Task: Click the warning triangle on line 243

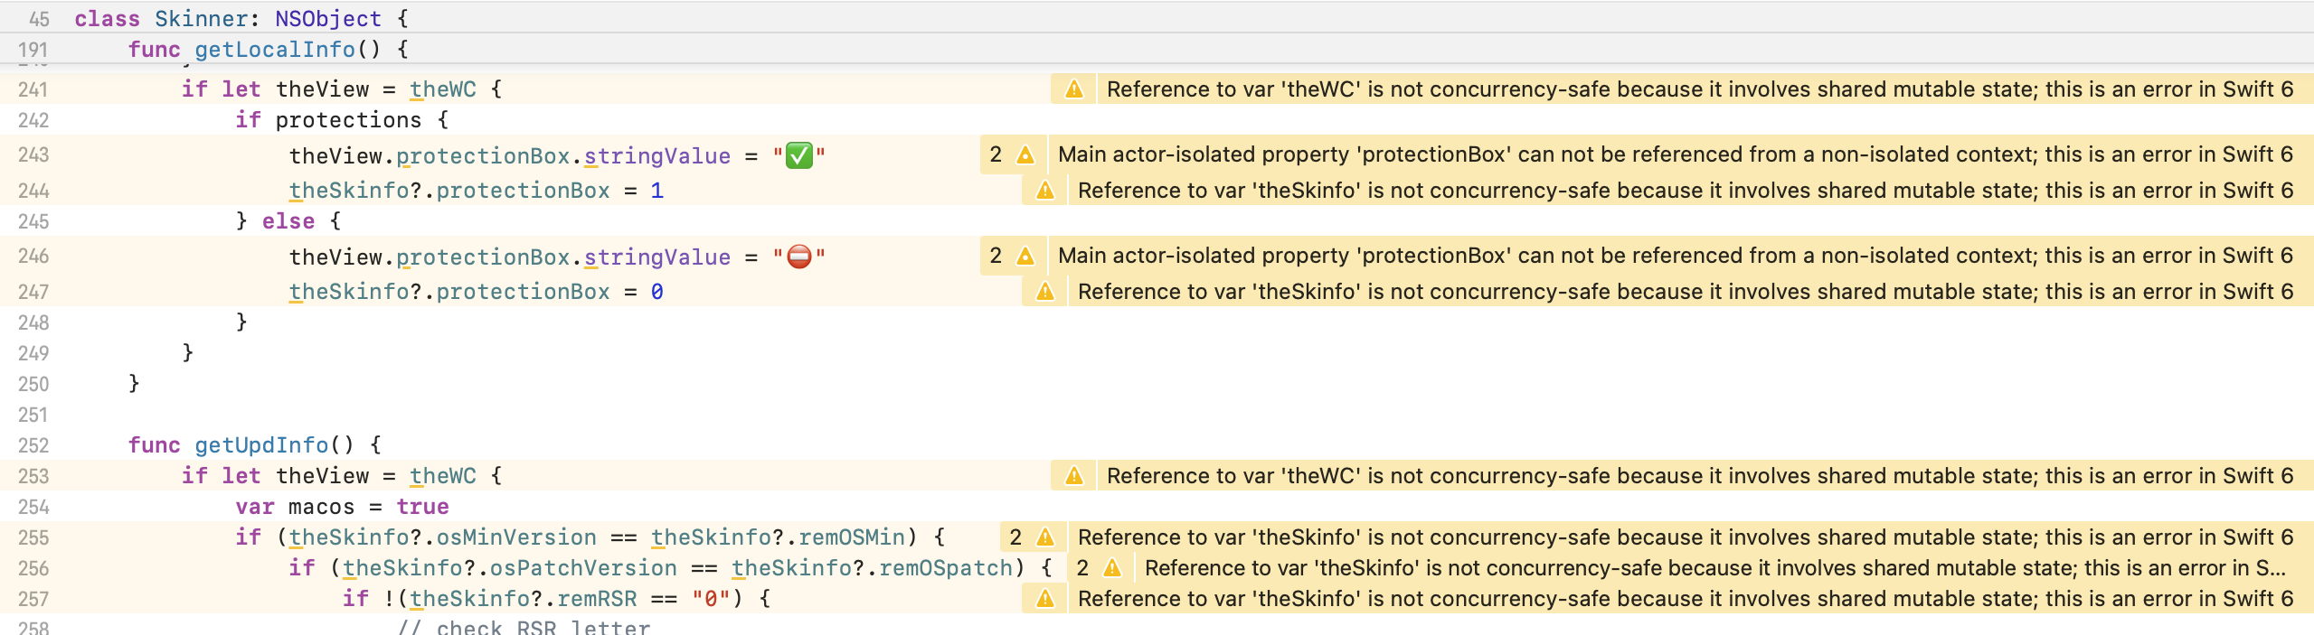Action: [1025, 154]
